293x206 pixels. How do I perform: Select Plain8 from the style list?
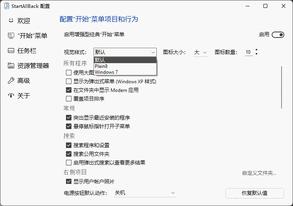101,66
